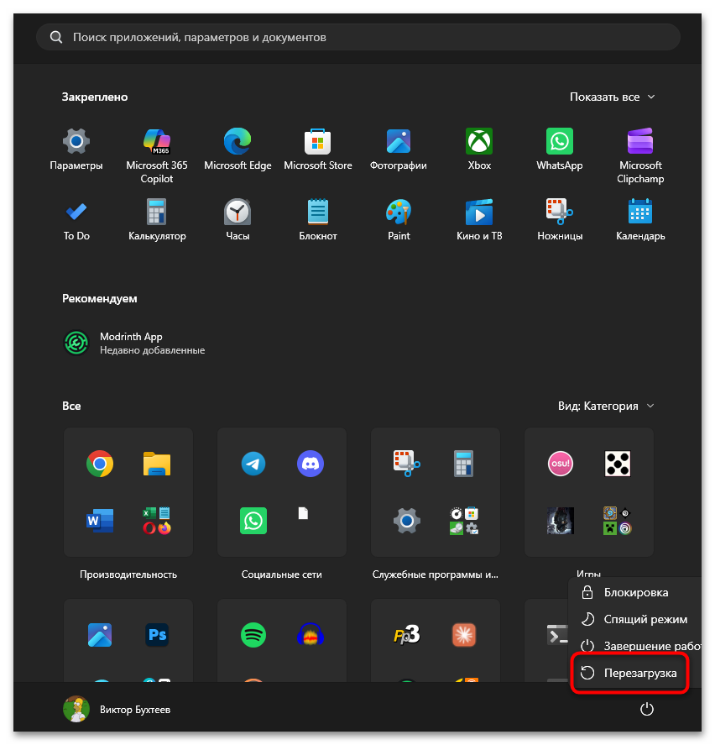Open WhatsApp in Социальные сети category
Screen dimensions: 715x745
point(253,520)
